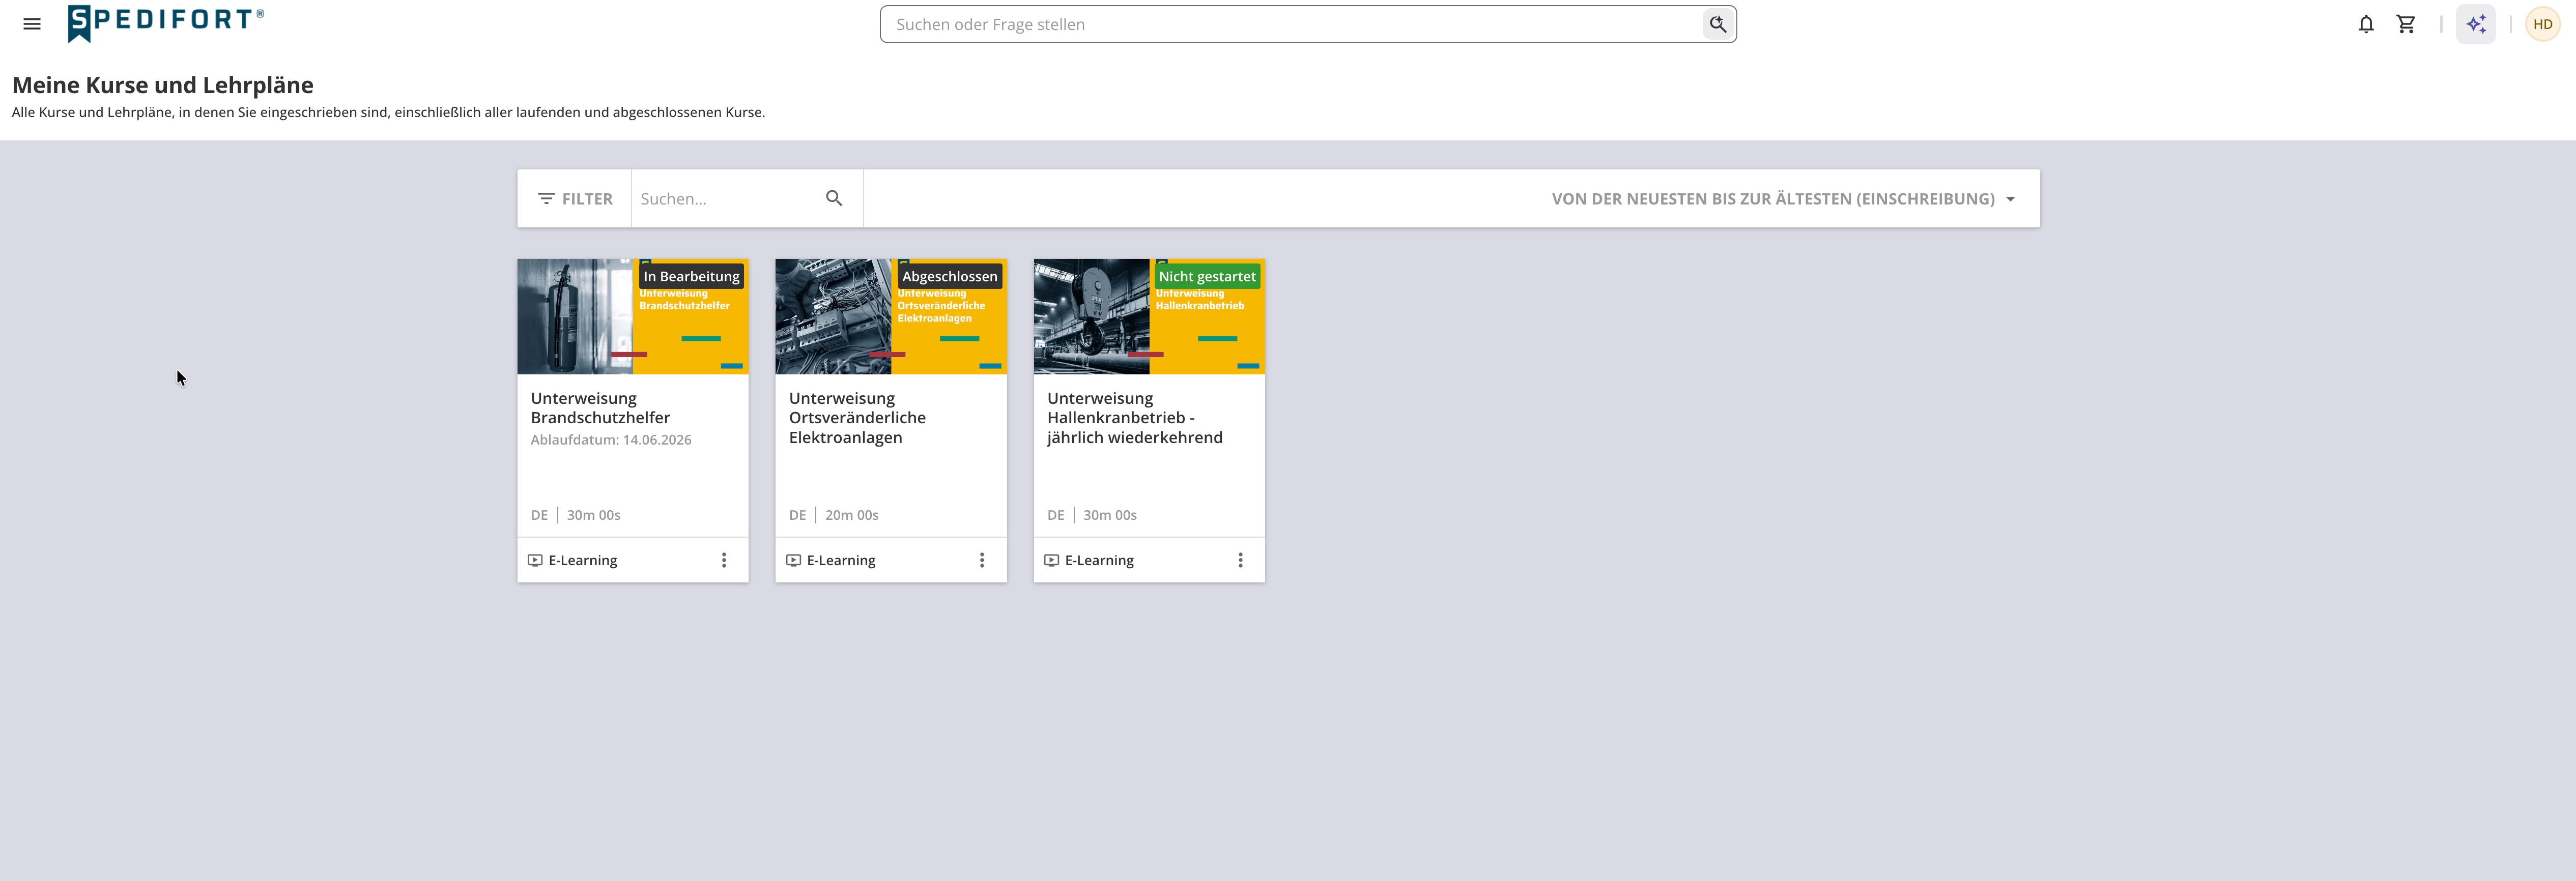
Task: Click the FILTER button
Action: 575,198
